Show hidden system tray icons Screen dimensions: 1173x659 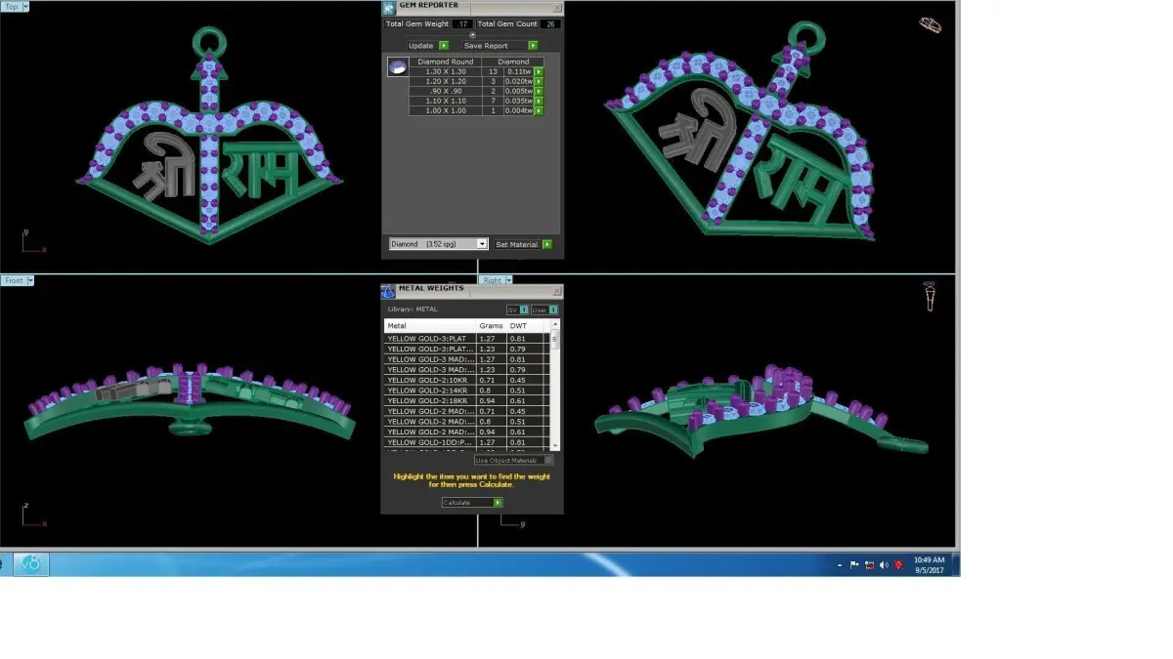pyautogui.click(x=840, y=564)
